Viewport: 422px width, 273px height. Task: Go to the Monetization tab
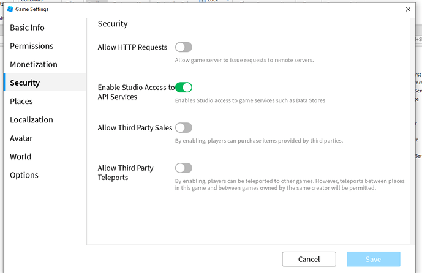coord(34,64)
